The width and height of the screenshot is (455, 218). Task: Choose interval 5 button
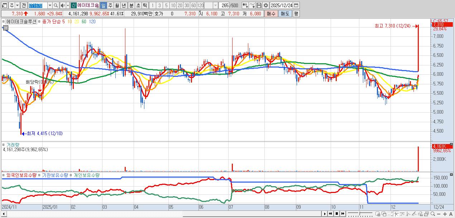(x=166, y=6)
